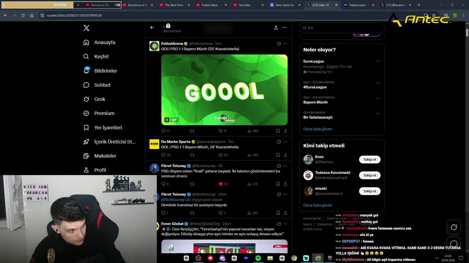Open more menu on FutbolArena tweet
Viewport: 469px width, 263px height.
coord(285,43)
